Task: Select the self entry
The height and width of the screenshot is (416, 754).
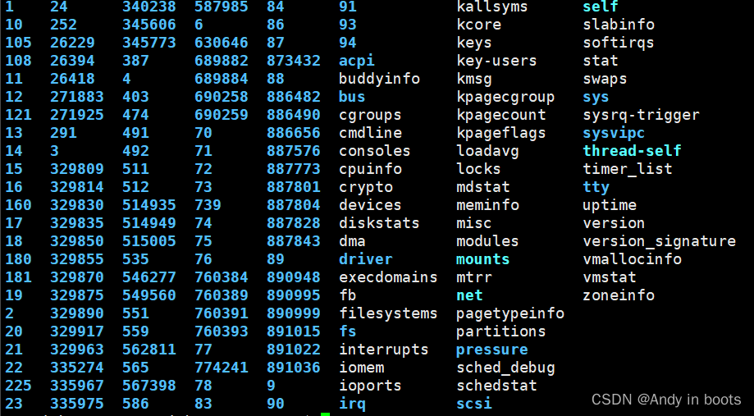Action: pyautogui.click(x=600, y=7)
